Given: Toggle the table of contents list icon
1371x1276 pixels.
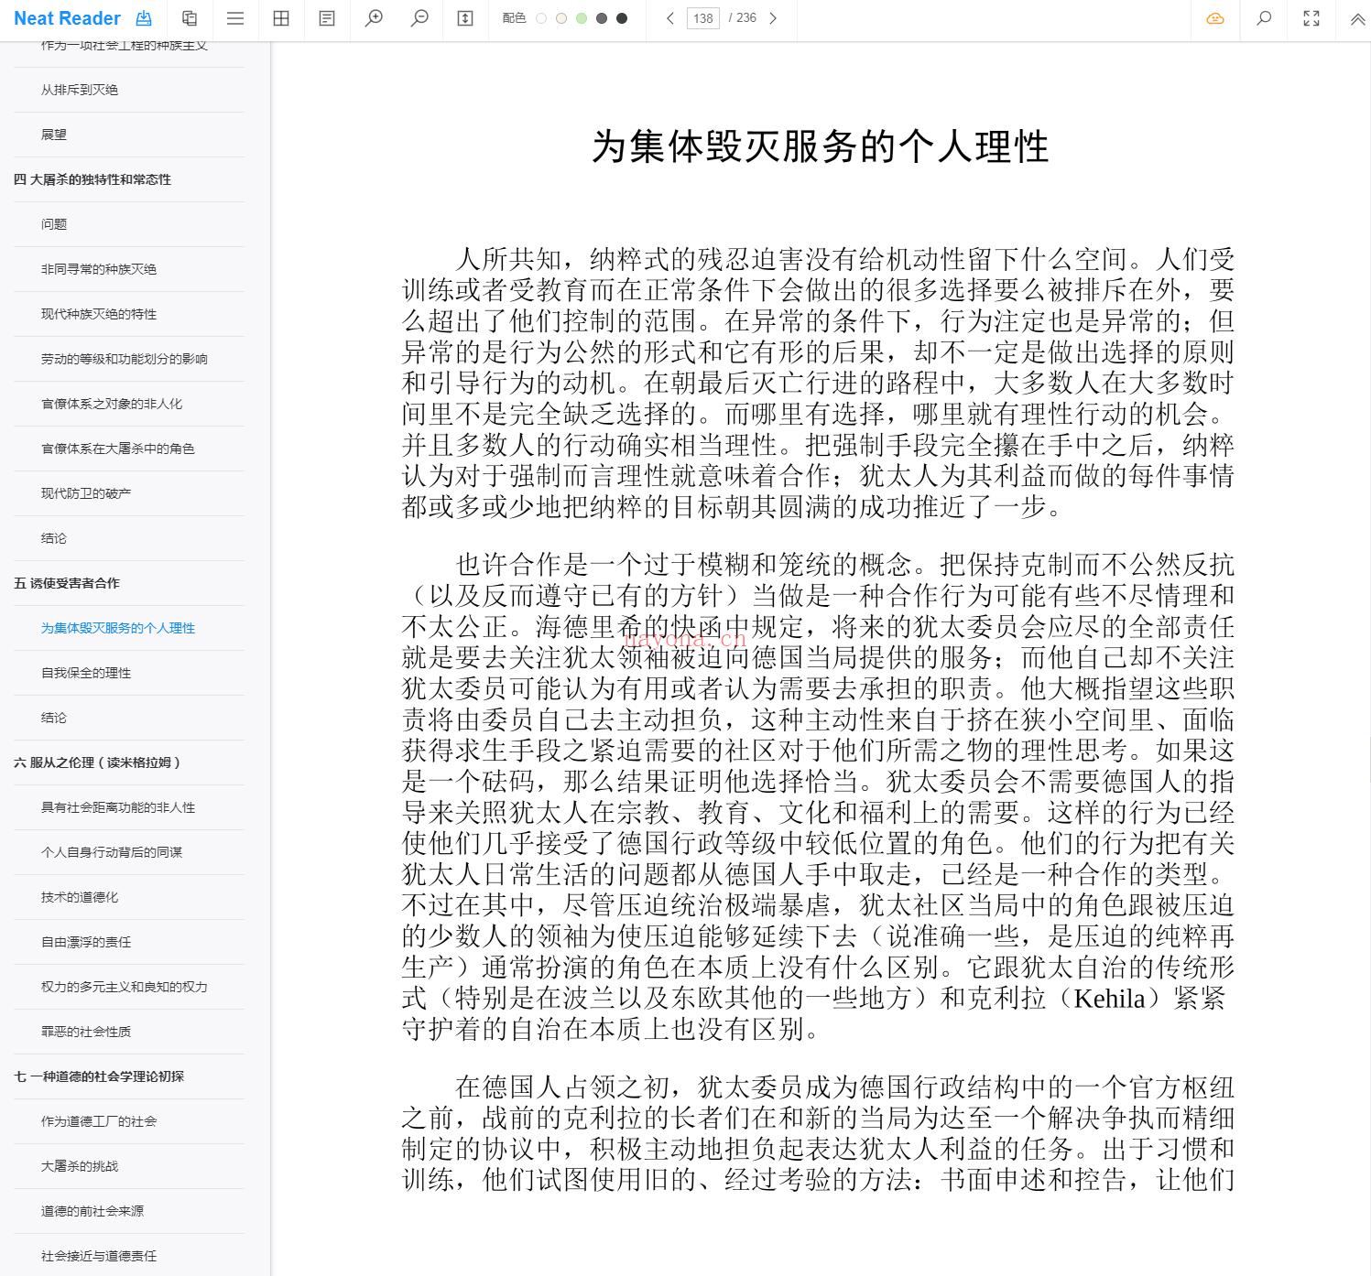Looking at the screenshot, I should click(x=235, y=18).
